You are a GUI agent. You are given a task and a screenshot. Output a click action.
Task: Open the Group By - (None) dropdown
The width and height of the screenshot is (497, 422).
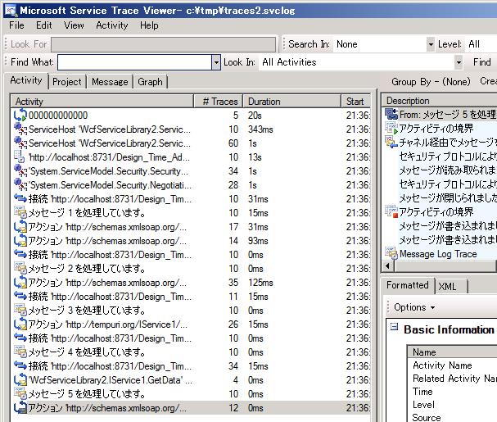click(x=431, y=82)
